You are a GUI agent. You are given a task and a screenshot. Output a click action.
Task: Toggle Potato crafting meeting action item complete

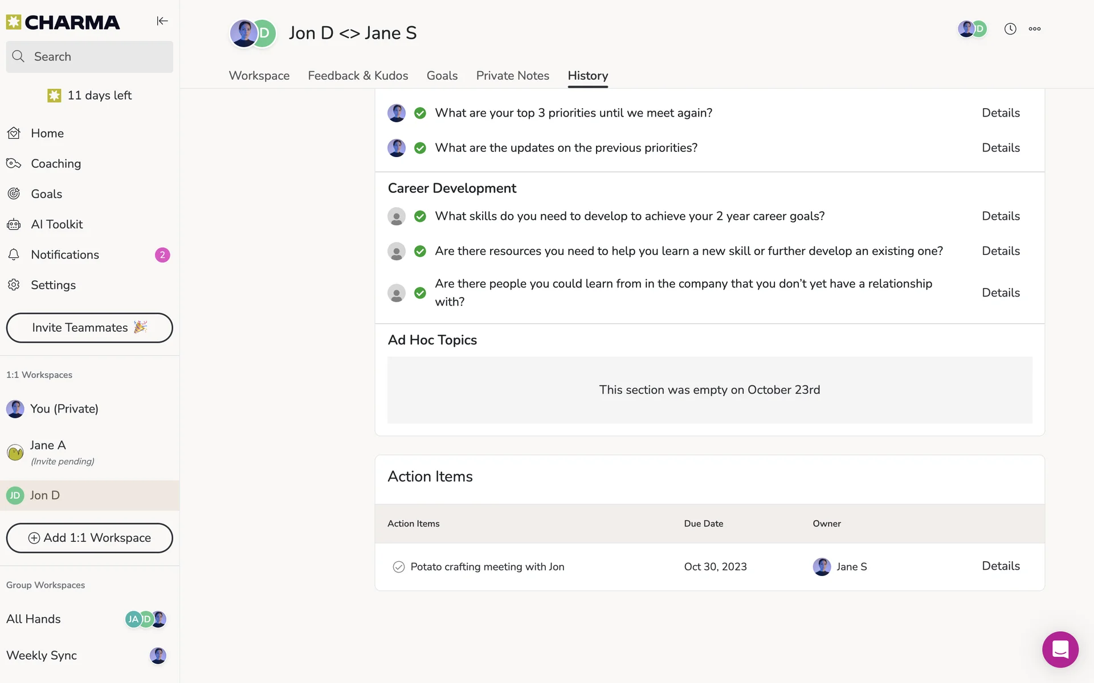click(399, 567)
